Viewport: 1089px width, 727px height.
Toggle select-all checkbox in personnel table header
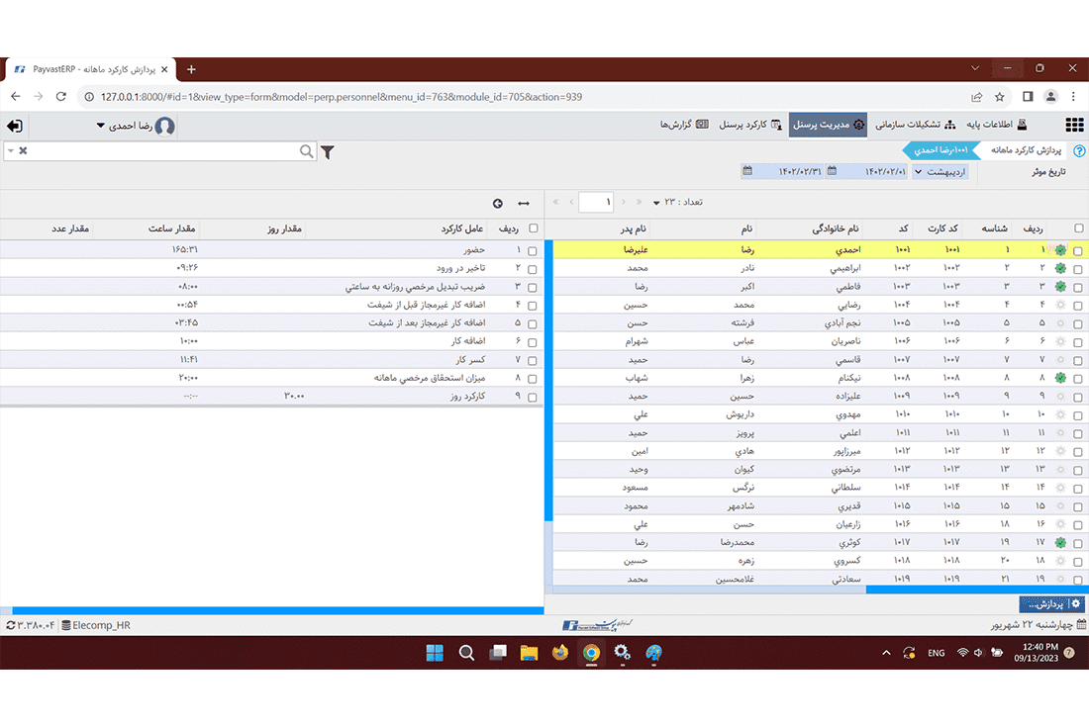click(x=1078, y=228)
